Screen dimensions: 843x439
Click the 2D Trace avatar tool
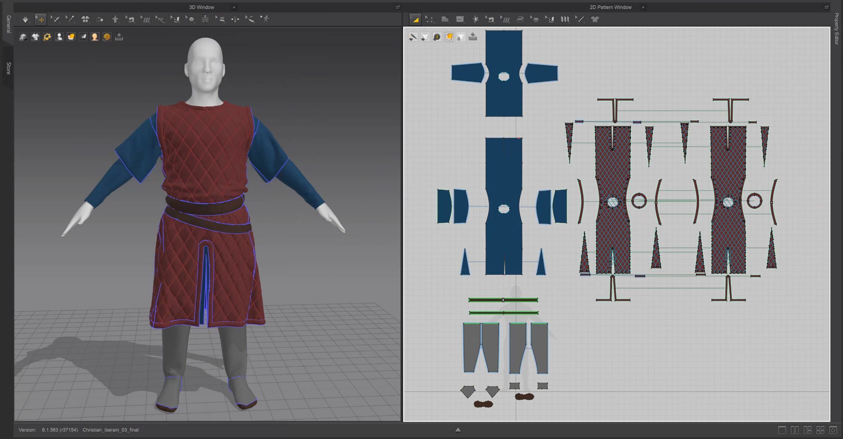475,19
